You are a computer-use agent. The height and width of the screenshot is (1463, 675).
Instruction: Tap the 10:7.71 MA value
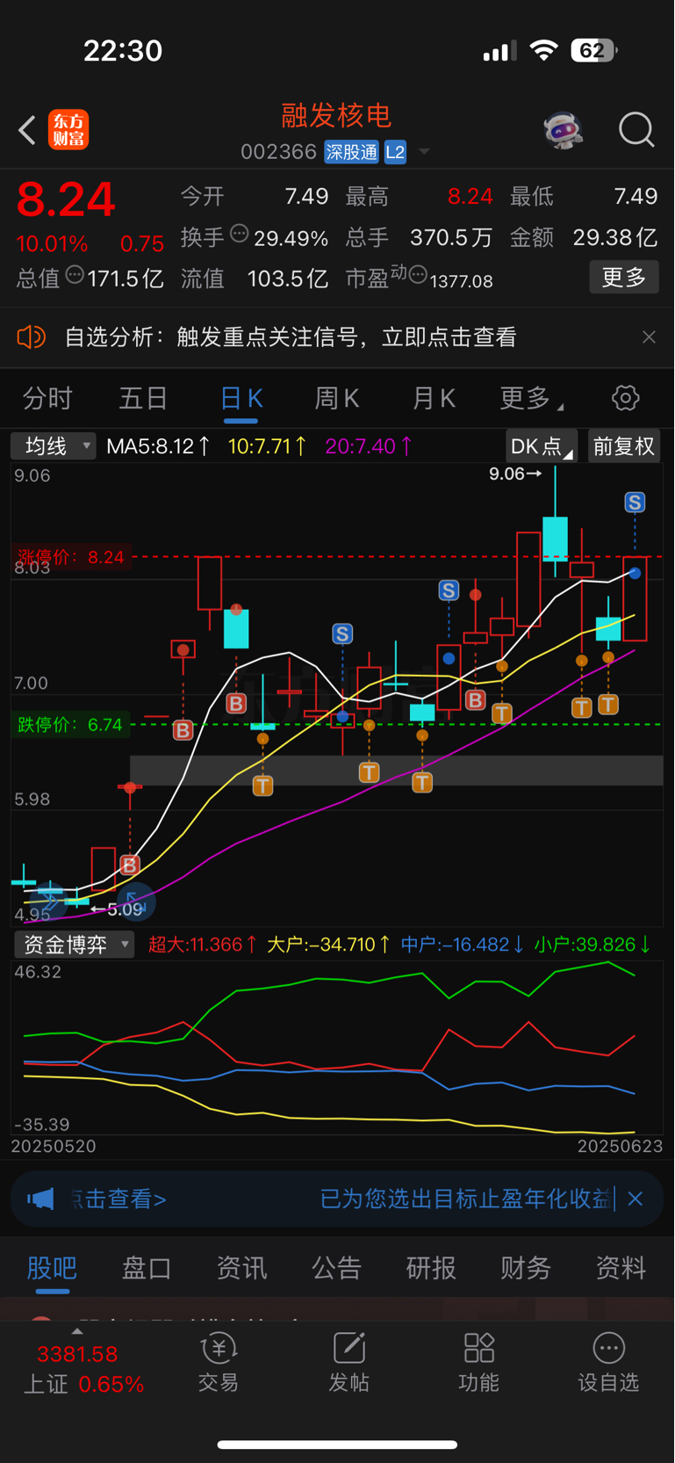pos(268,446)
